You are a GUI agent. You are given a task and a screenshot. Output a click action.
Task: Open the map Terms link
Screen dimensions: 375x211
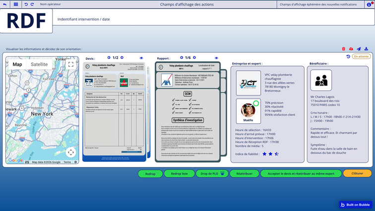pos(67,162)
